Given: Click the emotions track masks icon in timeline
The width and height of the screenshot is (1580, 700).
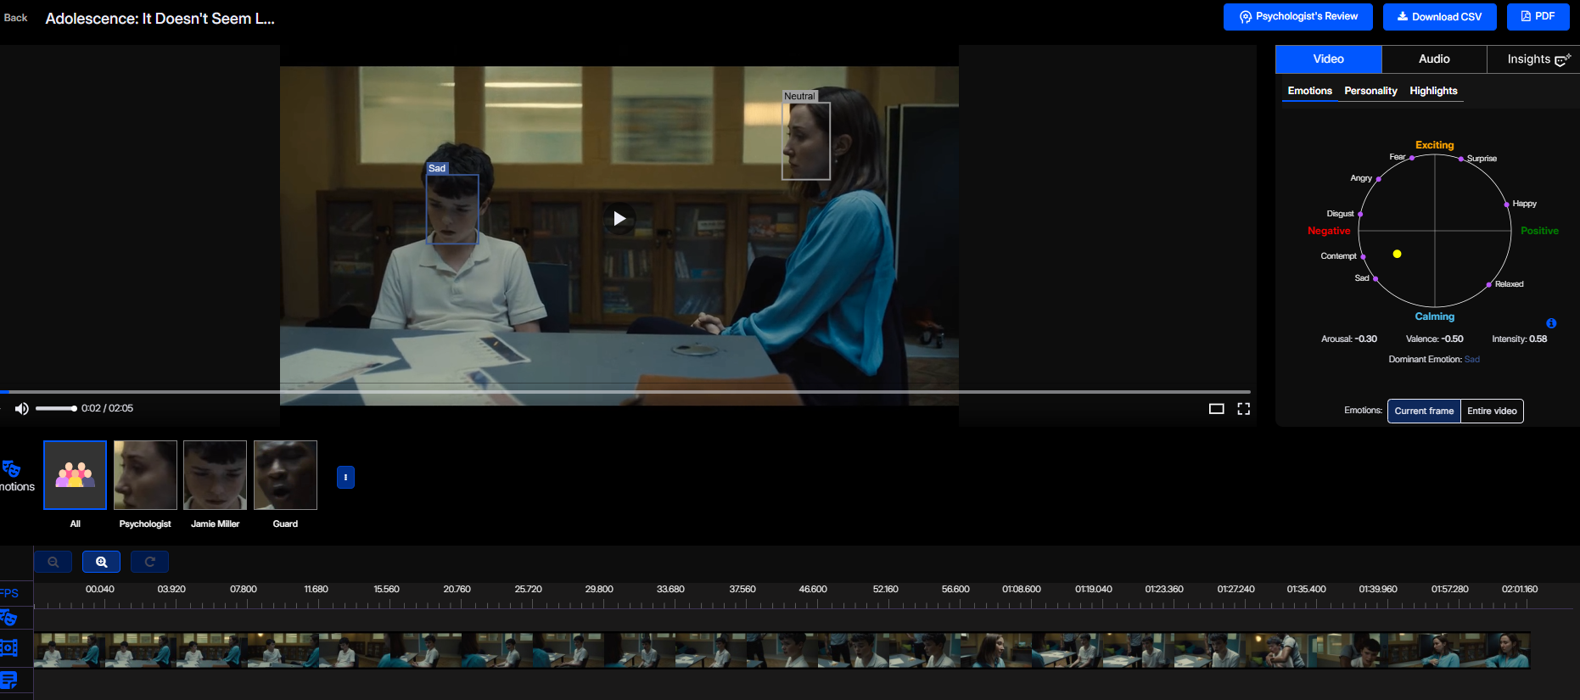Looking at the screenshot, I should click(x=9, y=618).
